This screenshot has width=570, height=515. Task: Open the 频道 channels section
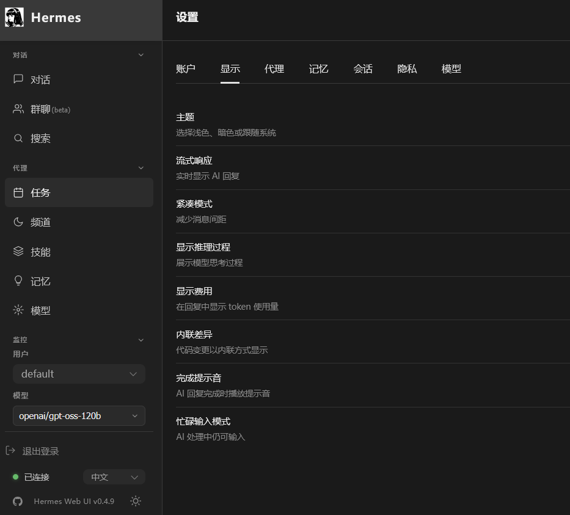click(x=40, y=222)
